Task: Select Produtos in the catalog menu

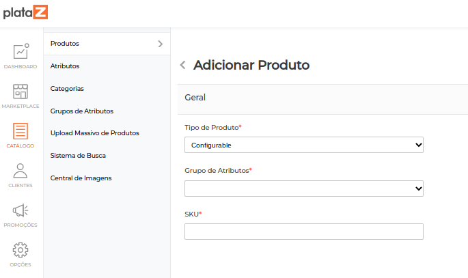Action: click(x=65, y=44)
